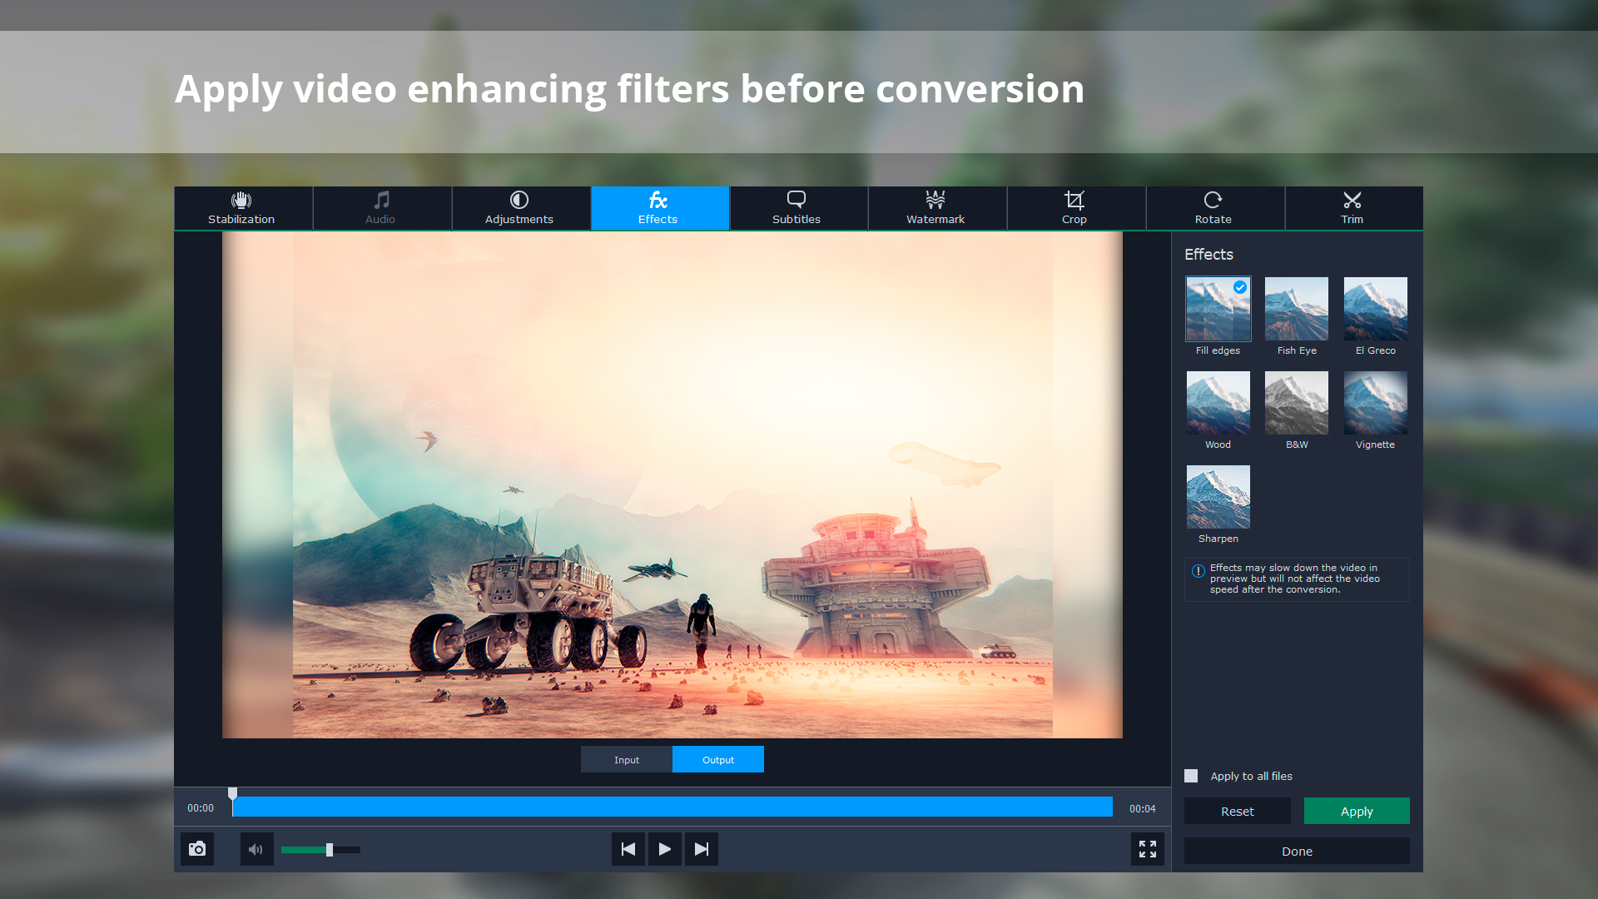Switch preview to Input view
Viewport: 1598px width, 899px height.
[x=626, y=759]
